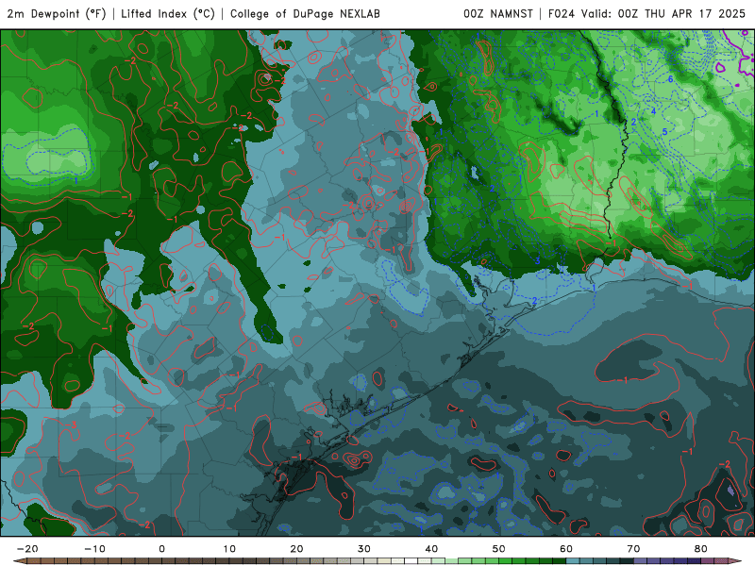Screen dimensions: 755x566
Task: Click the "College of DuPage NEXLAB" text
Action: point(305,14)
